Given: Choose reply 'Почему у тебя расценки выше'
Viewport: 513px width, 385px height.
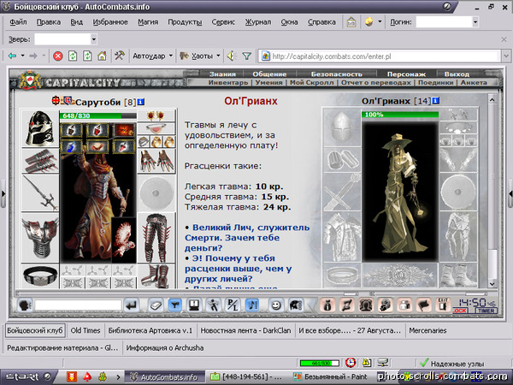Looking at the screenshot, I should pyautogui.click(x=239, y=269).
